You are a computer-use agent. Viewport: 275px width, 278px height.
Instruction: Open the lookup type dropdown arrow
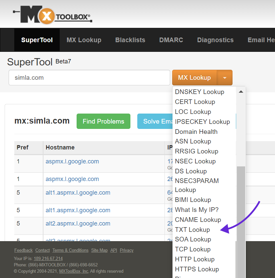point(225,77)
